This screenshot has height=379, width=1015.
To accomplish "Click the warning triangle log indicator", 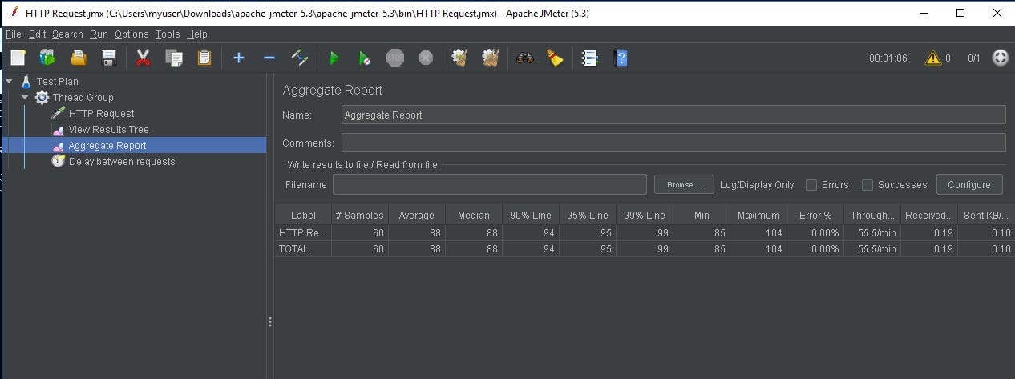I will 933,58.
